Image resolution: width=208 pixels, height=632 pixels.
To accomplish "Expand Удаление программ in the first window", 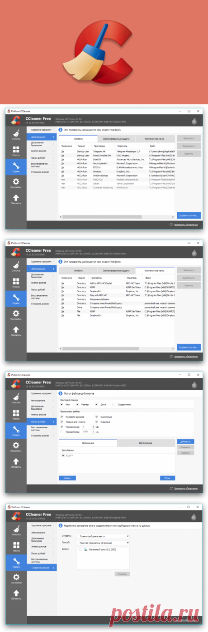I will click(x=42, y=130).
